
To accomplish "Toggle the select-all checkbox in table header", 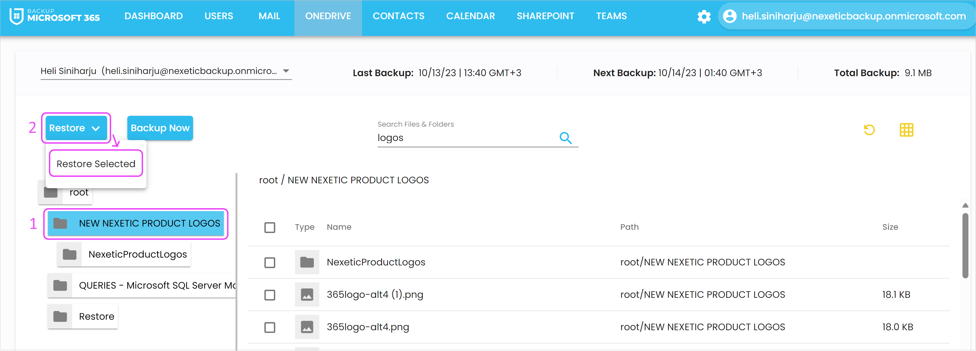I will [270, 227].
